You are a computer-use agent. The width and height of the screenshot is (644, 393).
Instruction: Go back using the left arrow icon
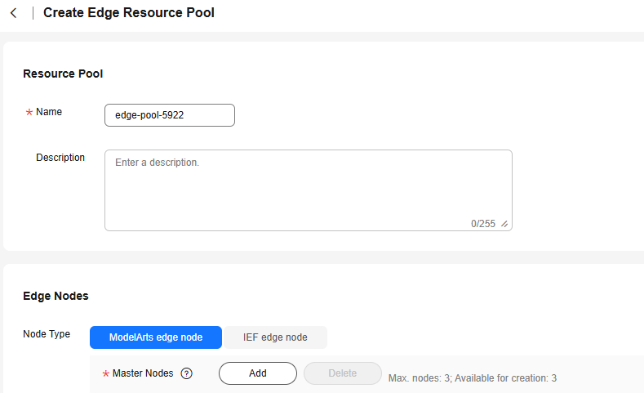[x=14, y=13]
